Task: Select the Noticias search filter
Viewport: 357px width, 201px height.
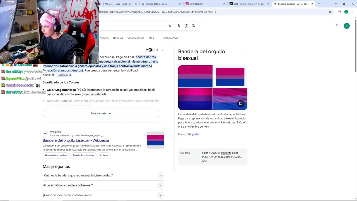Action: coord(118,38)
